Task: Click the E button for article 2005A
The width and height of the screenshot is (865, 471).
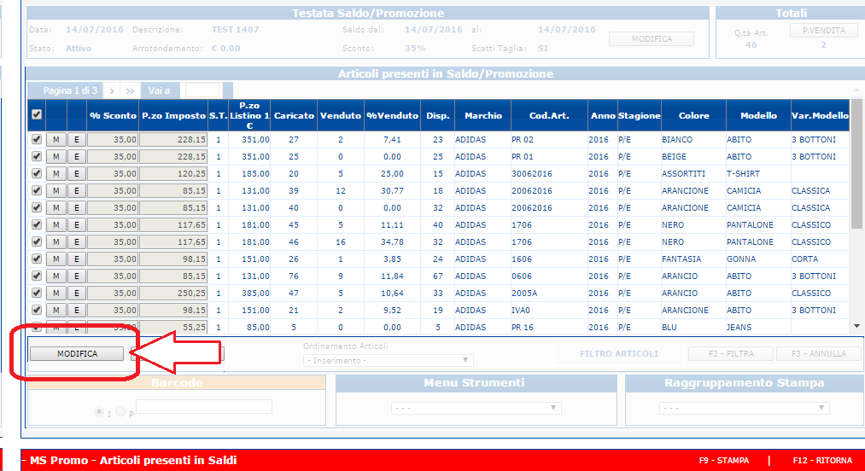Action: pos(77,293)
